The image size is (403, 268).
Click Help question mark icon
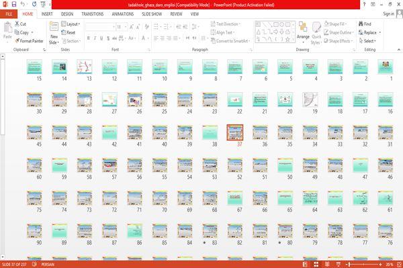(364, 5)
